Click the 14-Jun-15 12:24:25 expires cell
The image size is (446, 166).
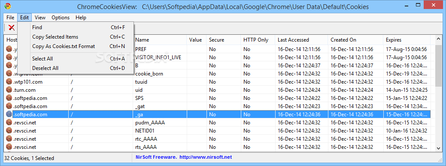coord(407,90)
